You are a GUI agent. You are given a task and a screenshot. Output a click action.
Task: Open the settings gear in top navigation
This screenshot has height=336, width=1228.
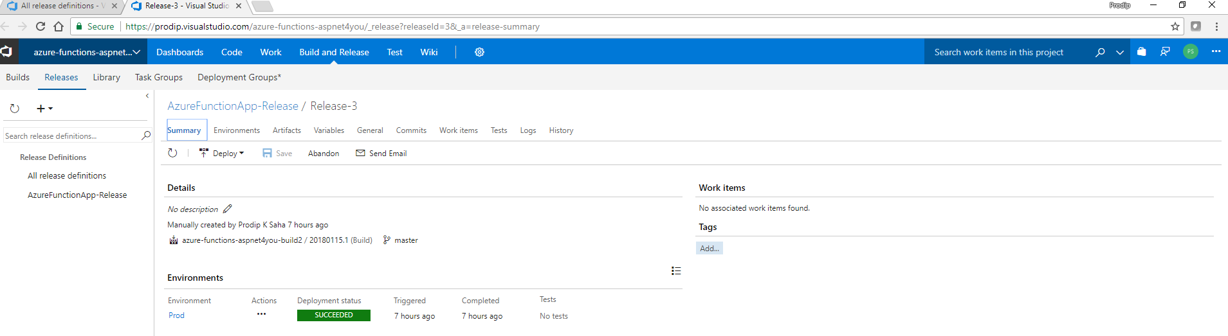click(479, 52)
